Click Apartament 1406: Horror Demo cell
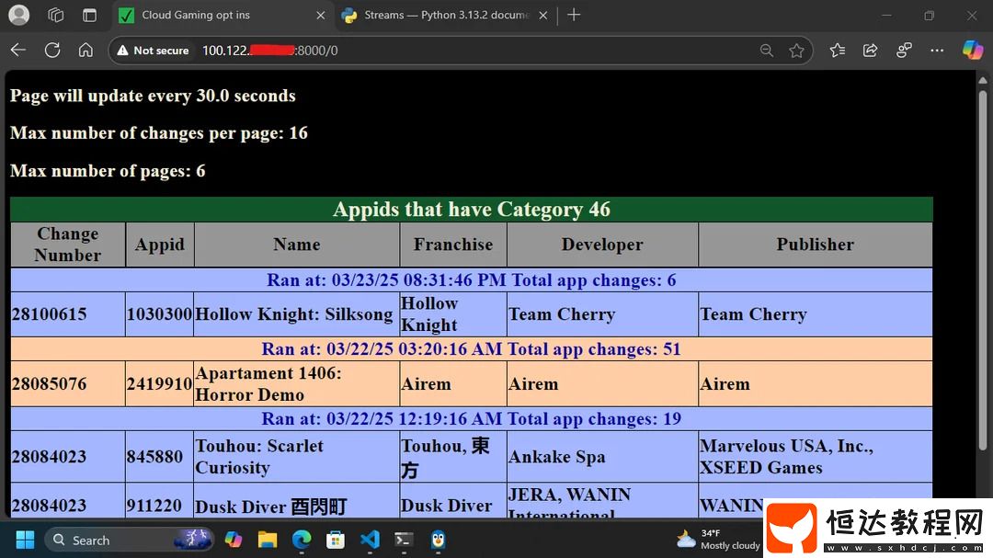The image size is (993, 558). [296, 384]
